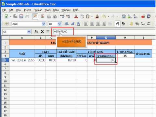Center cell content horizontally

(92, 24)
